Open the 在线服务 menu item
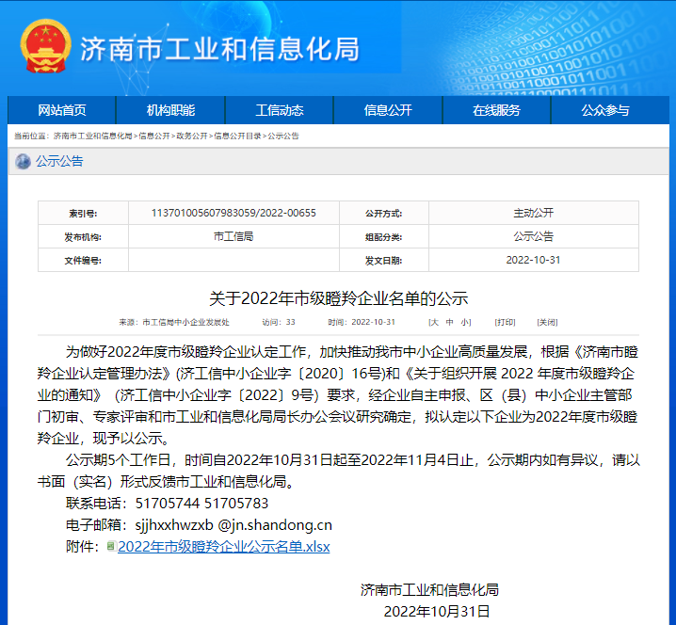Viewport: 676px width, 625px height. [x=497, y=110]
